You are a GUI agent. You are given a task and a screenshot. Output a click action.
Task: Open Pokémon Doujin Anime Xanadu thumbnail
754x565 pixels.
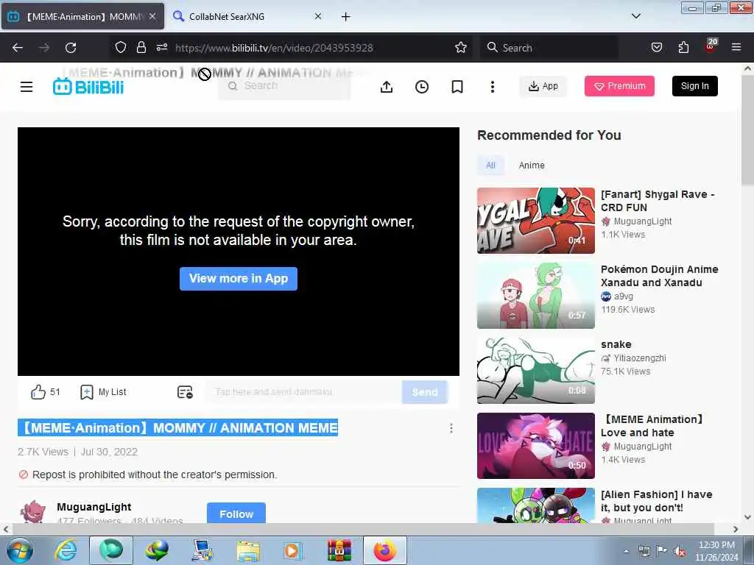click(536, 296)
